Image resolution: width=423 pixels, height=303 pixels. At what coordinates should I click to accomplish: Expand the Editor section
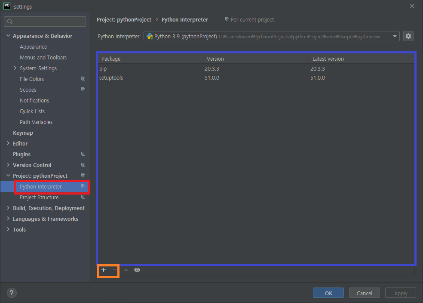(8, 143)
